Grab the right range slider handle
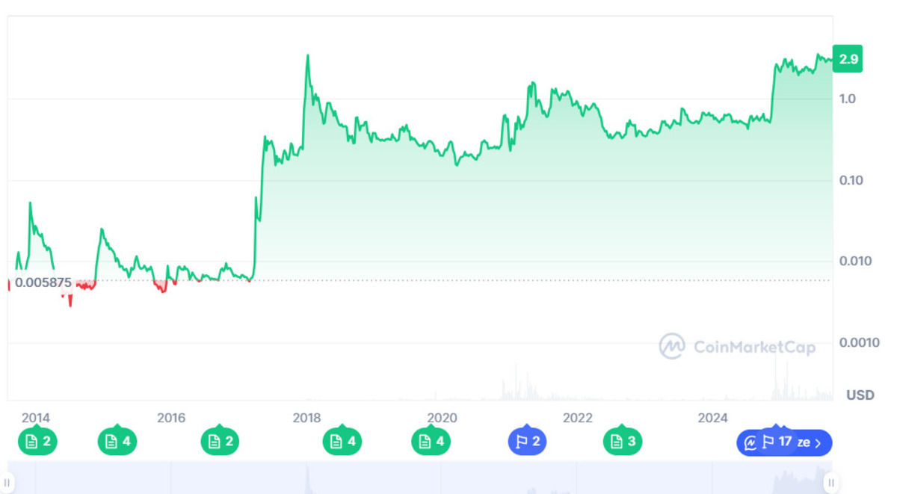 pos(831,483)
